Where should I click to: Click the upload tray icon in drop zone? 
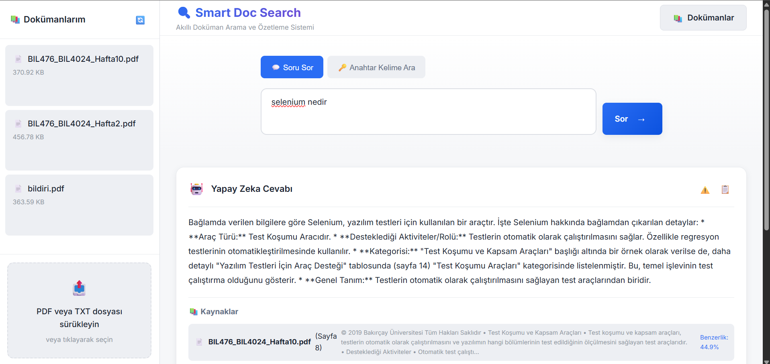(x=79, y=288)
